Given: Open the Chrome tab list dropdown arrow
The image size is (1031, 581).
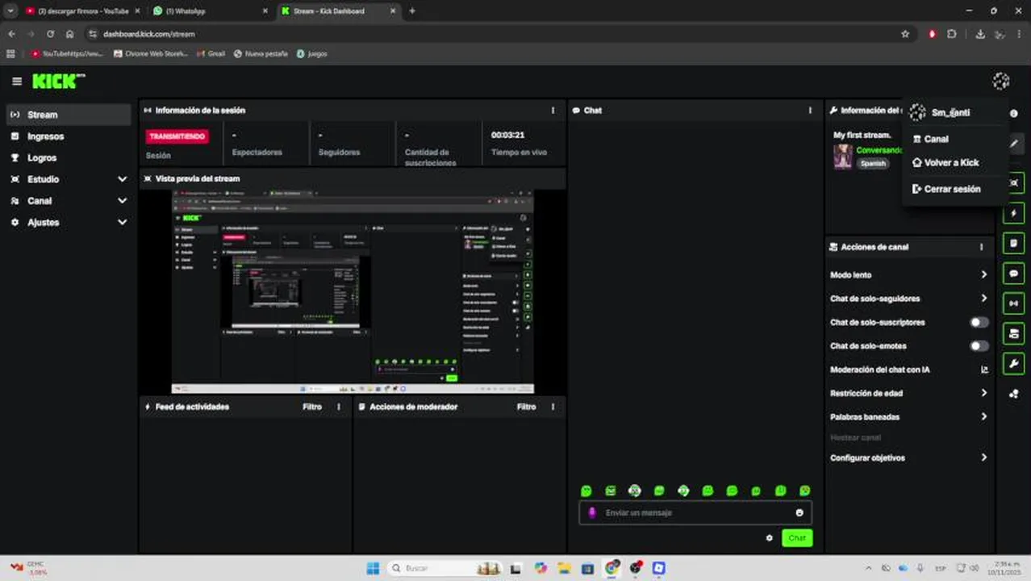Looking at the screenshot, I should tap(10, 10).
